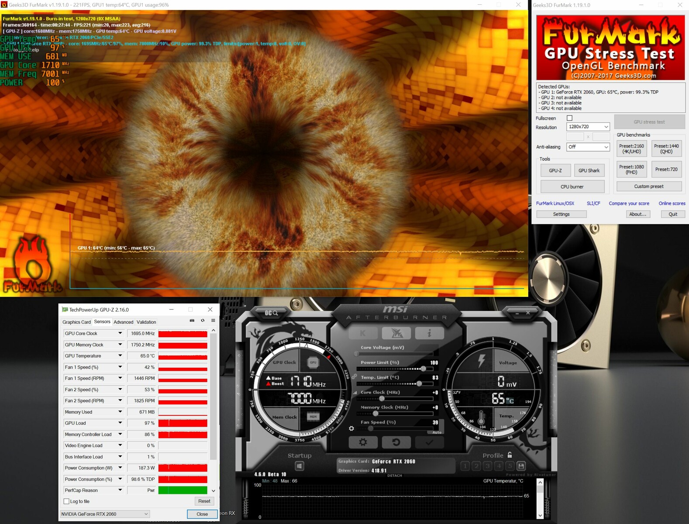This screenshot has width=689, height=524.
Task: Click the Power Limit slider handle
Action: pyautogui.click(x=423, y=369)
